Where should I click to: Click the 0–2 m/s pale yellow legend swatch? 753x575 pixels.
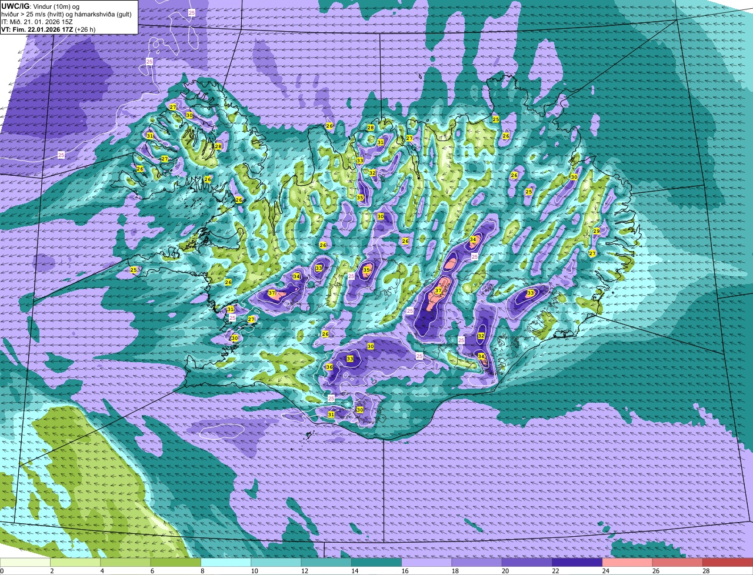tap(25, 563)
